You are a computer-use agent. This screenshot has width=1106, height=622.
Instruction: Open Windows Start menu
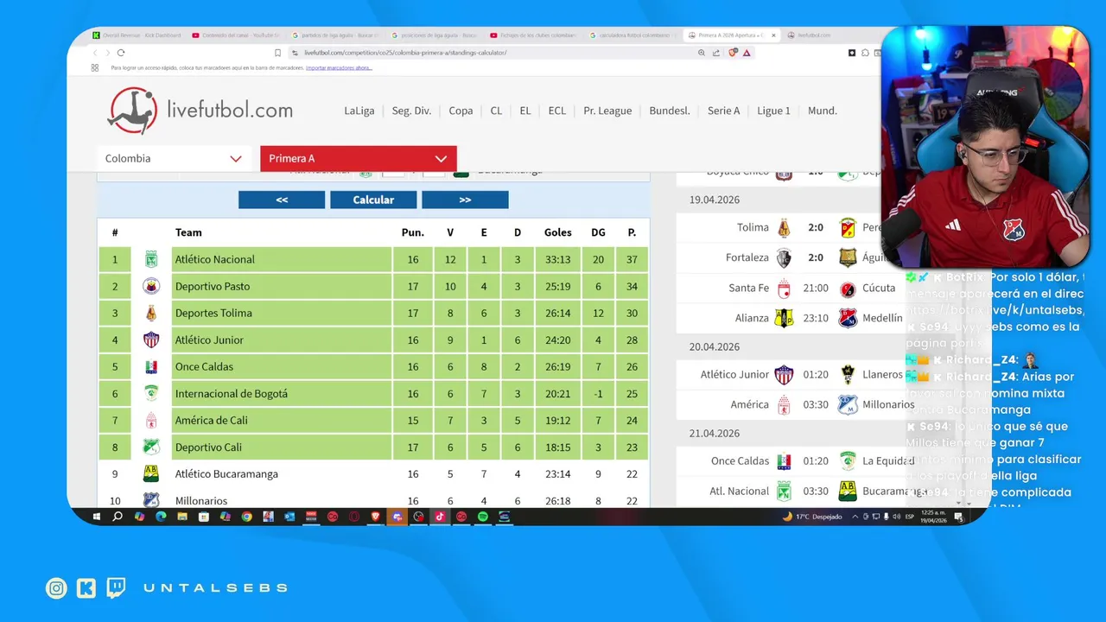tap(97, 517)
